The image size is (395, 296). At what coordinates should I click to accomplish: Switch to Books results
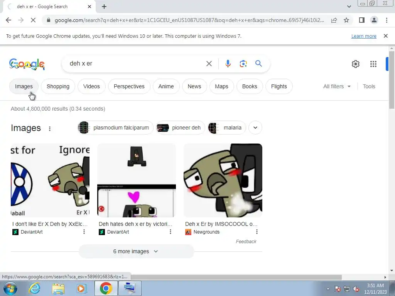pyautogui.click(x=250, y=86)
